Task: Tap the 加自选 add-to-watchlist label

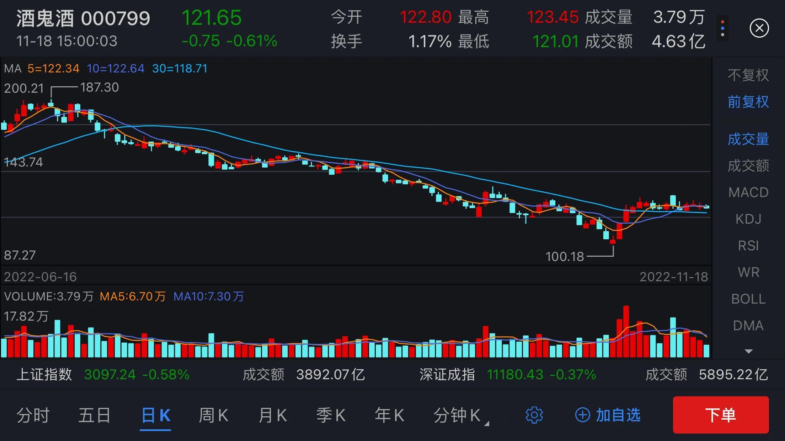Action: pos(618,415)
